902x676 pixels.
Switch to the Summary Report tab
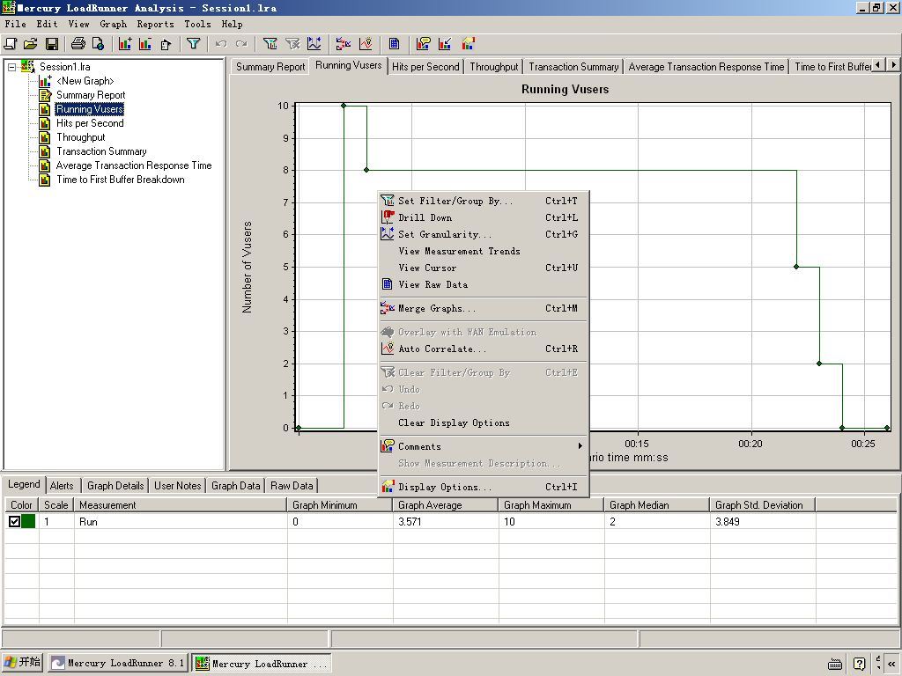click(270, 67)
